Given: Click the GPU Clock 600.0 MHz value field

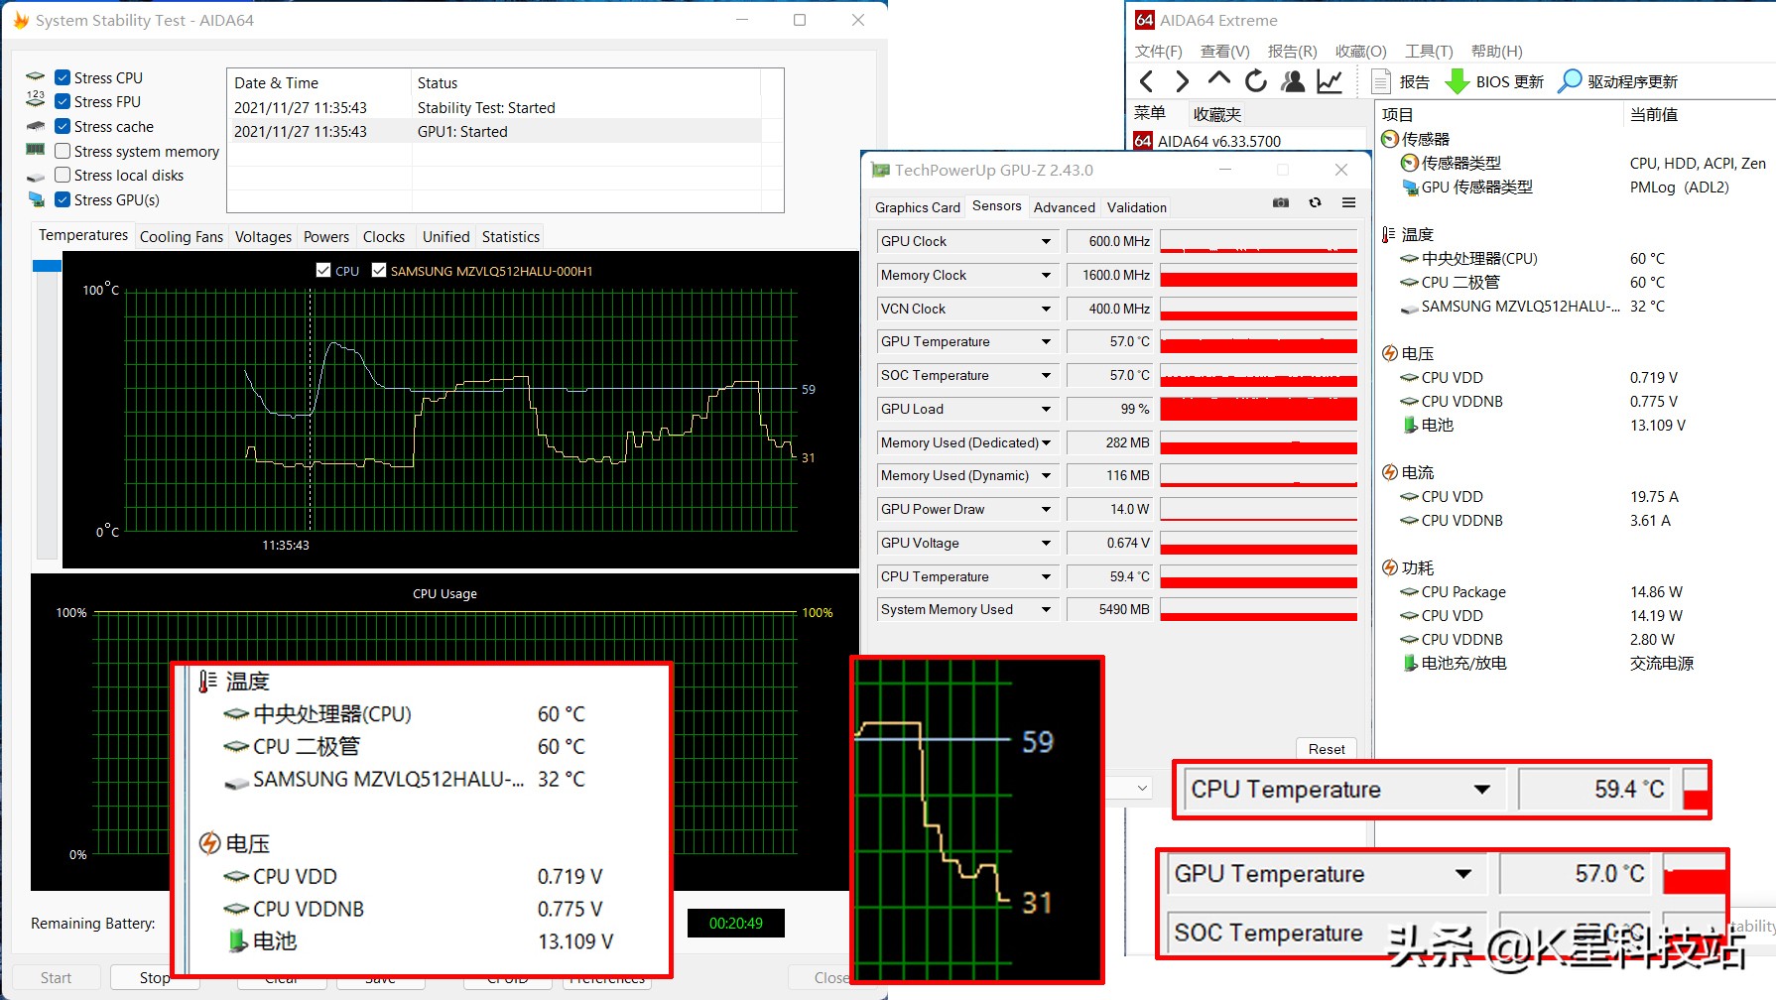Looking at the screenshot, I should pos(1110,241).
